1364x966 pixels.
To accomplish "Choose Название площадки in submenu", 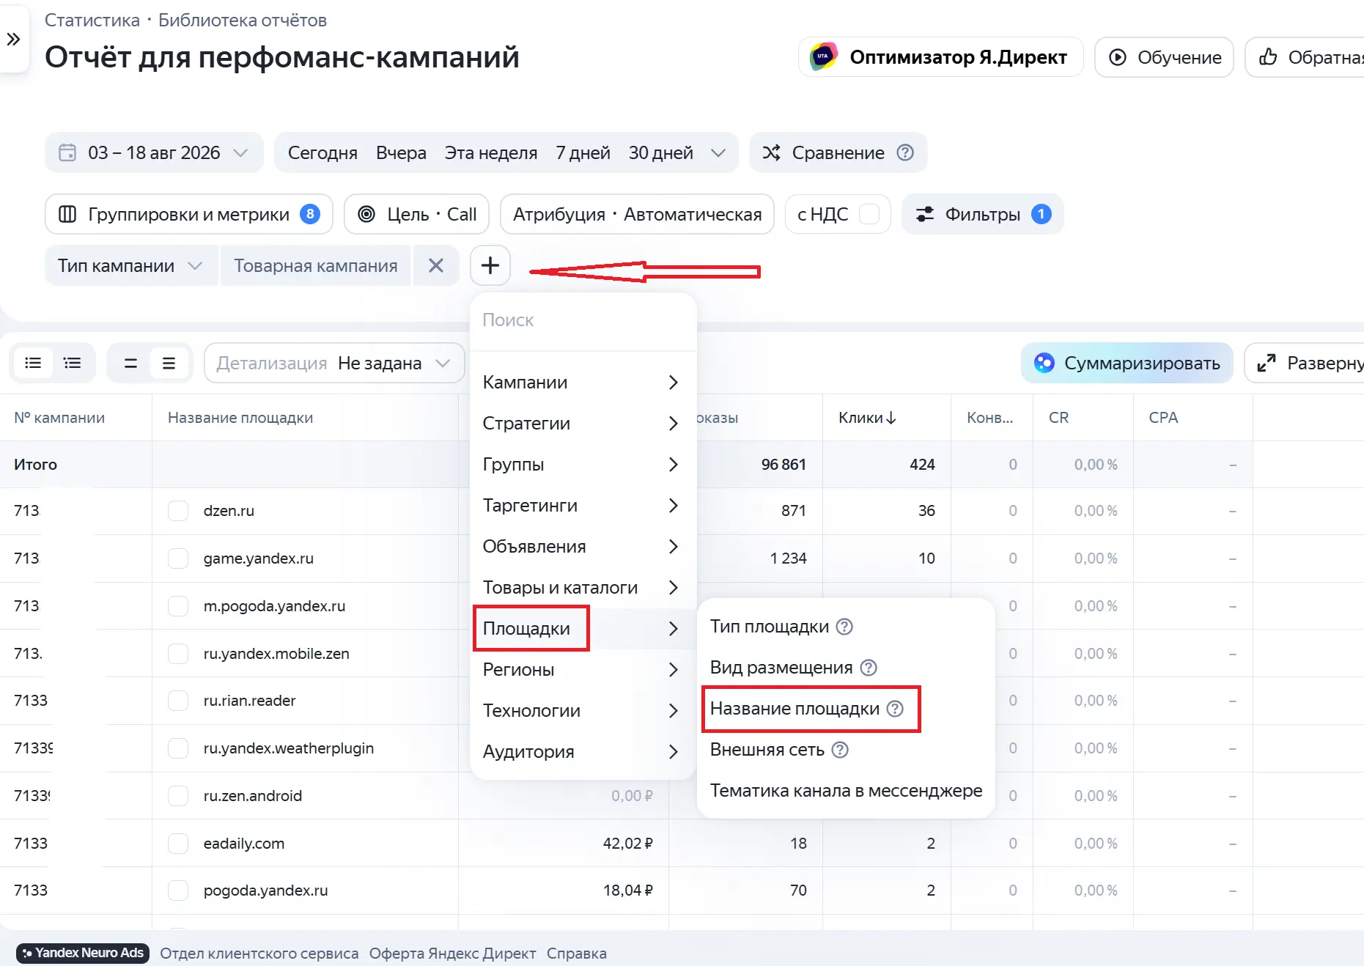I will [795, 709].
